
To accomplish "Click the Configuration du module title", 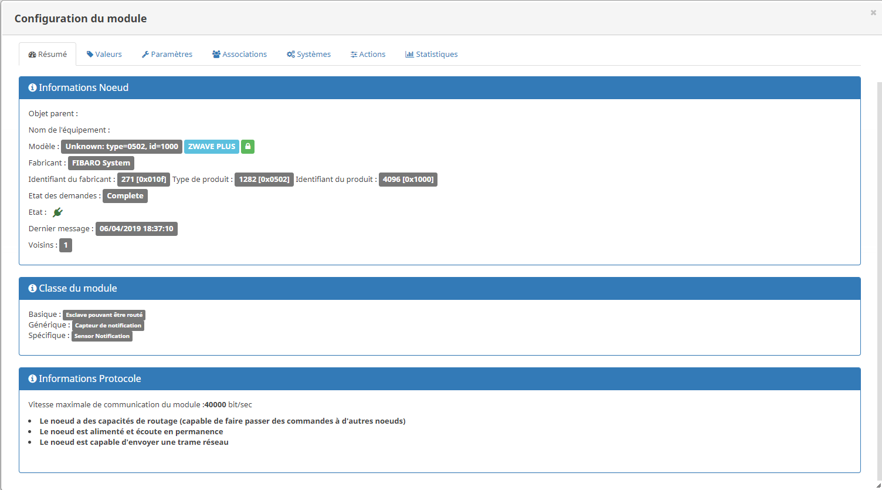I will (81, 19).
